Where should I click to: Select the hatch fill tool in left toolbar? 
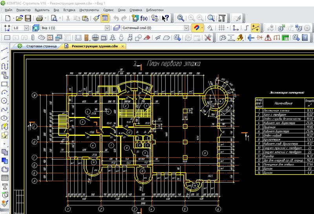5,152
